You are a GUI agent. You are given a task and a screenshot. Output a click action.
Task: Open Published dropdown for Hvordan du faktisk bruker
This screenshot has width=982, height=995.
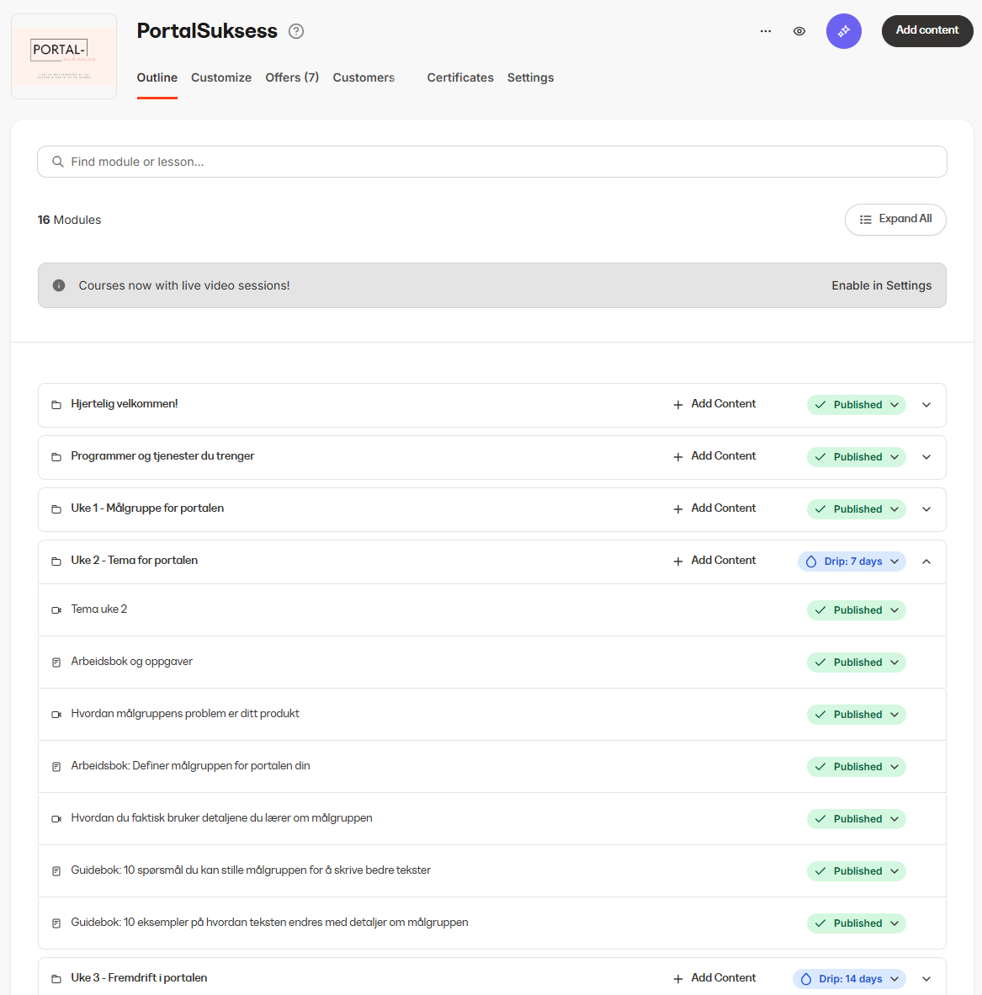(x=857, y=818)
